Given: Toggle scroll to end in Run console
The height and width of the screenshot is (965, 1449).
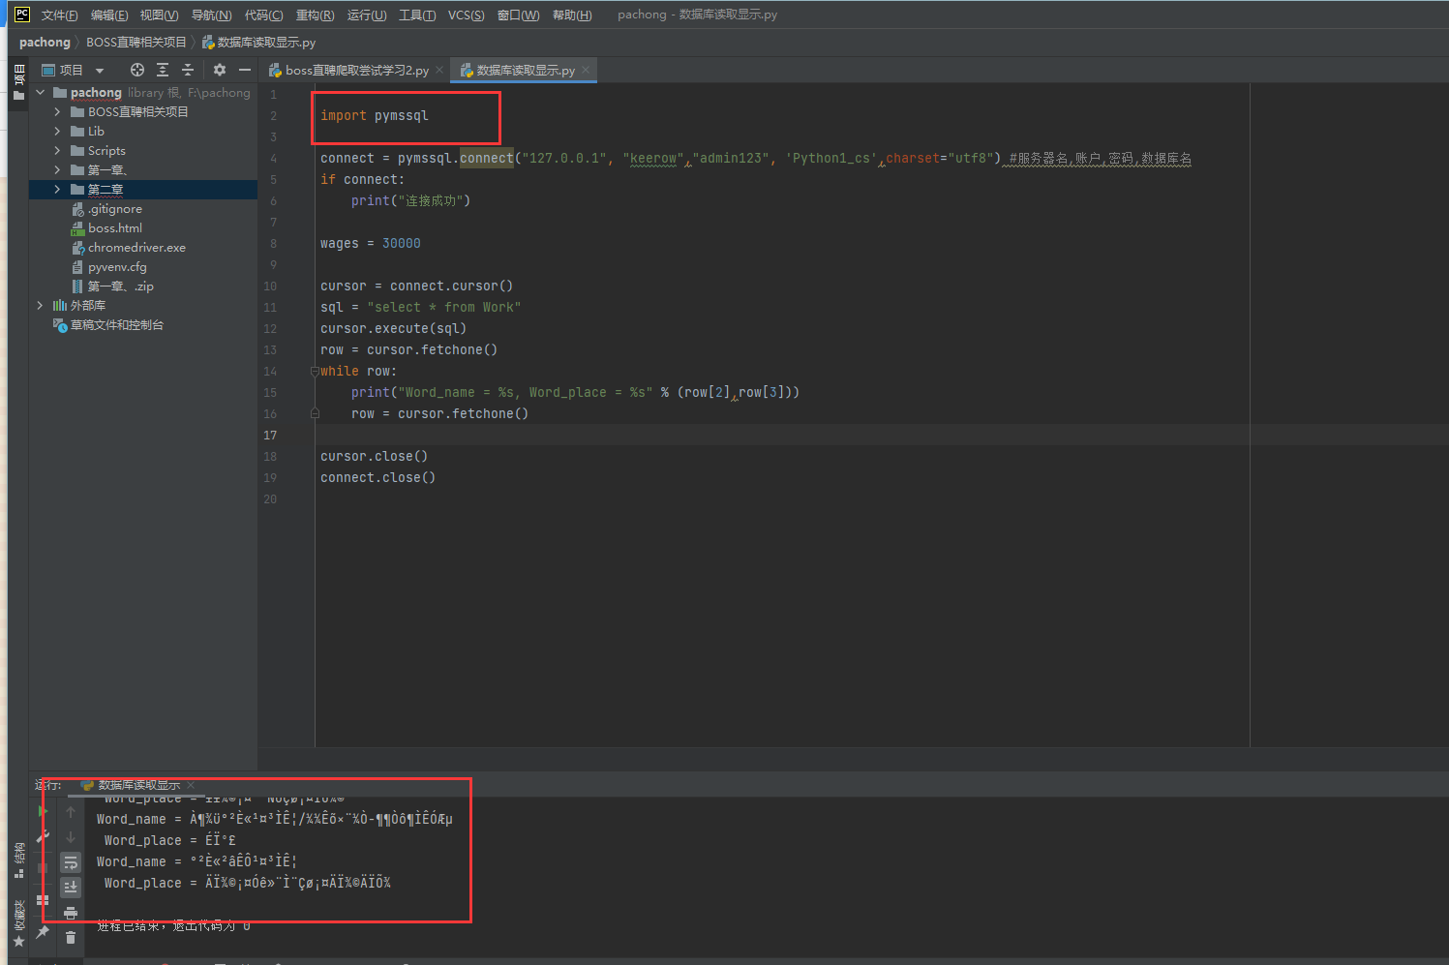Looking at the screenshot, I should [71, 887].
